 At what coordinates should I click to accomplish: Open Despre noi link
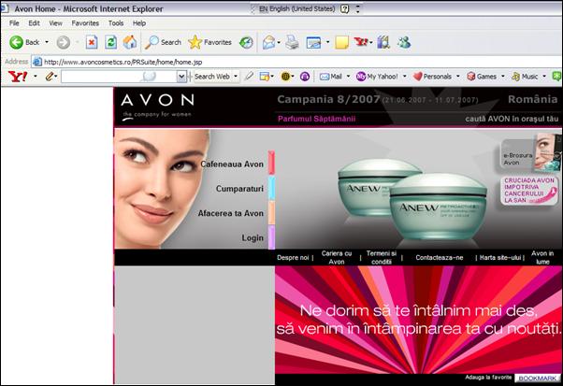pos(293,258)
